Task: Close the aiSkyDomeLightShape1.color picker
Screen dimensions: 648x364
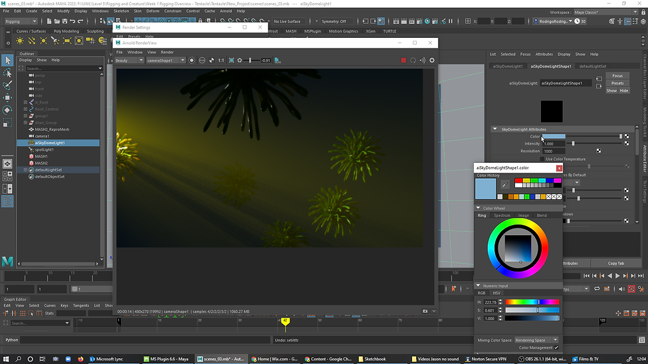Action: [559, 168]
